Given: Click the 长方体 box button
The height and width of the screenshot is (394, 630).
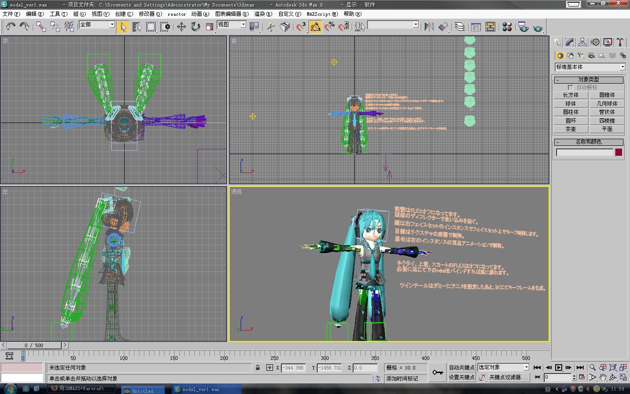Looking at the screenshot, I should (x=570, y=95).
